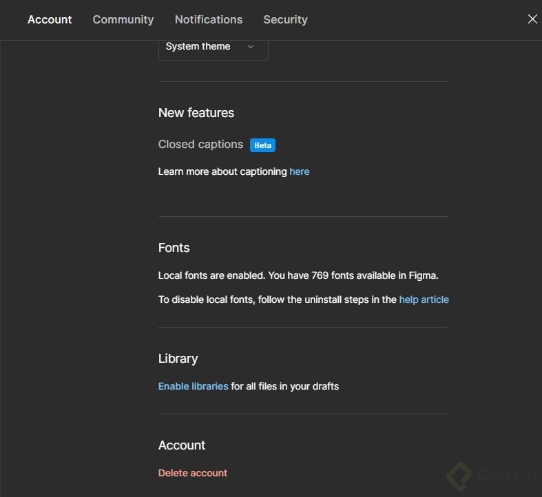542x497 pixels.
Task: Click the blue Beta badge
Action: (262, 145)
